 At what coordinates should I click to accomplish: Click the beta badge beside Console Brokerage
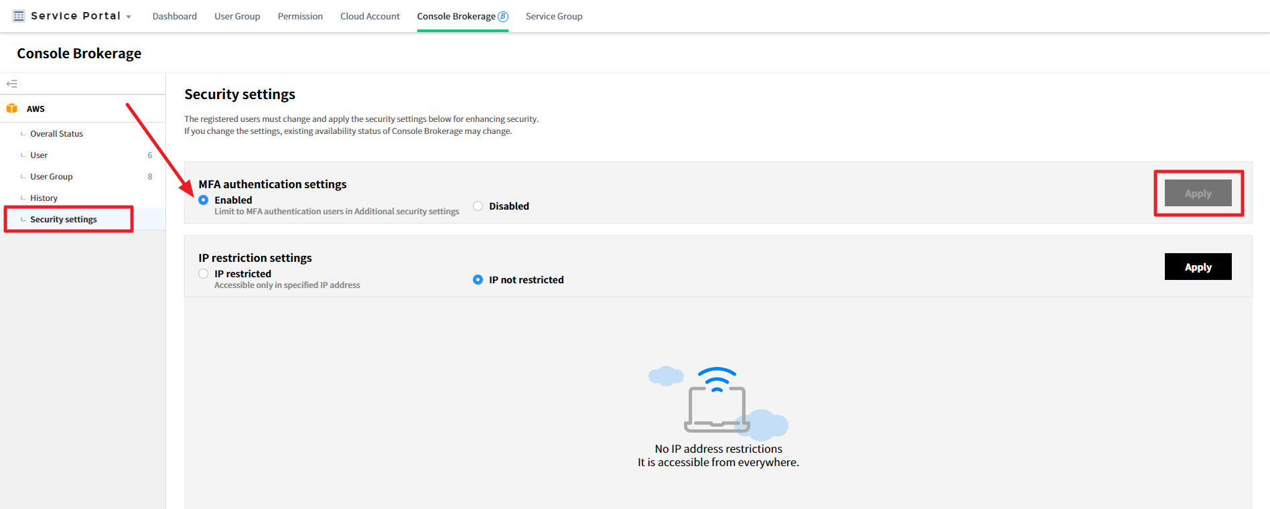[x=503, y=16]
